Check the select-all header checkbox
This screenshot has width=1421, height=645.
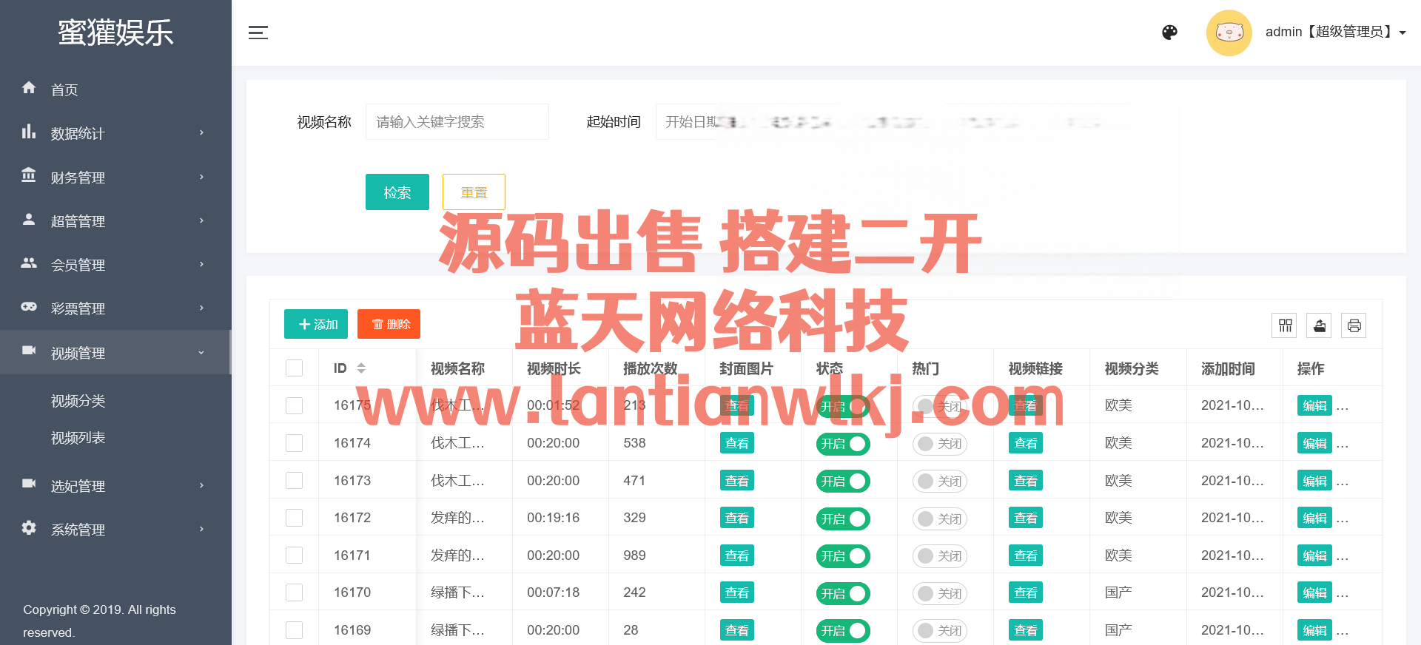click(295, 368)
